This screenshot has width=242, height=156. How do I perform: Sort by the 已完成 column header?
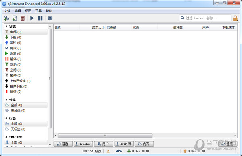pyautogui.click(x=119, y=27)
